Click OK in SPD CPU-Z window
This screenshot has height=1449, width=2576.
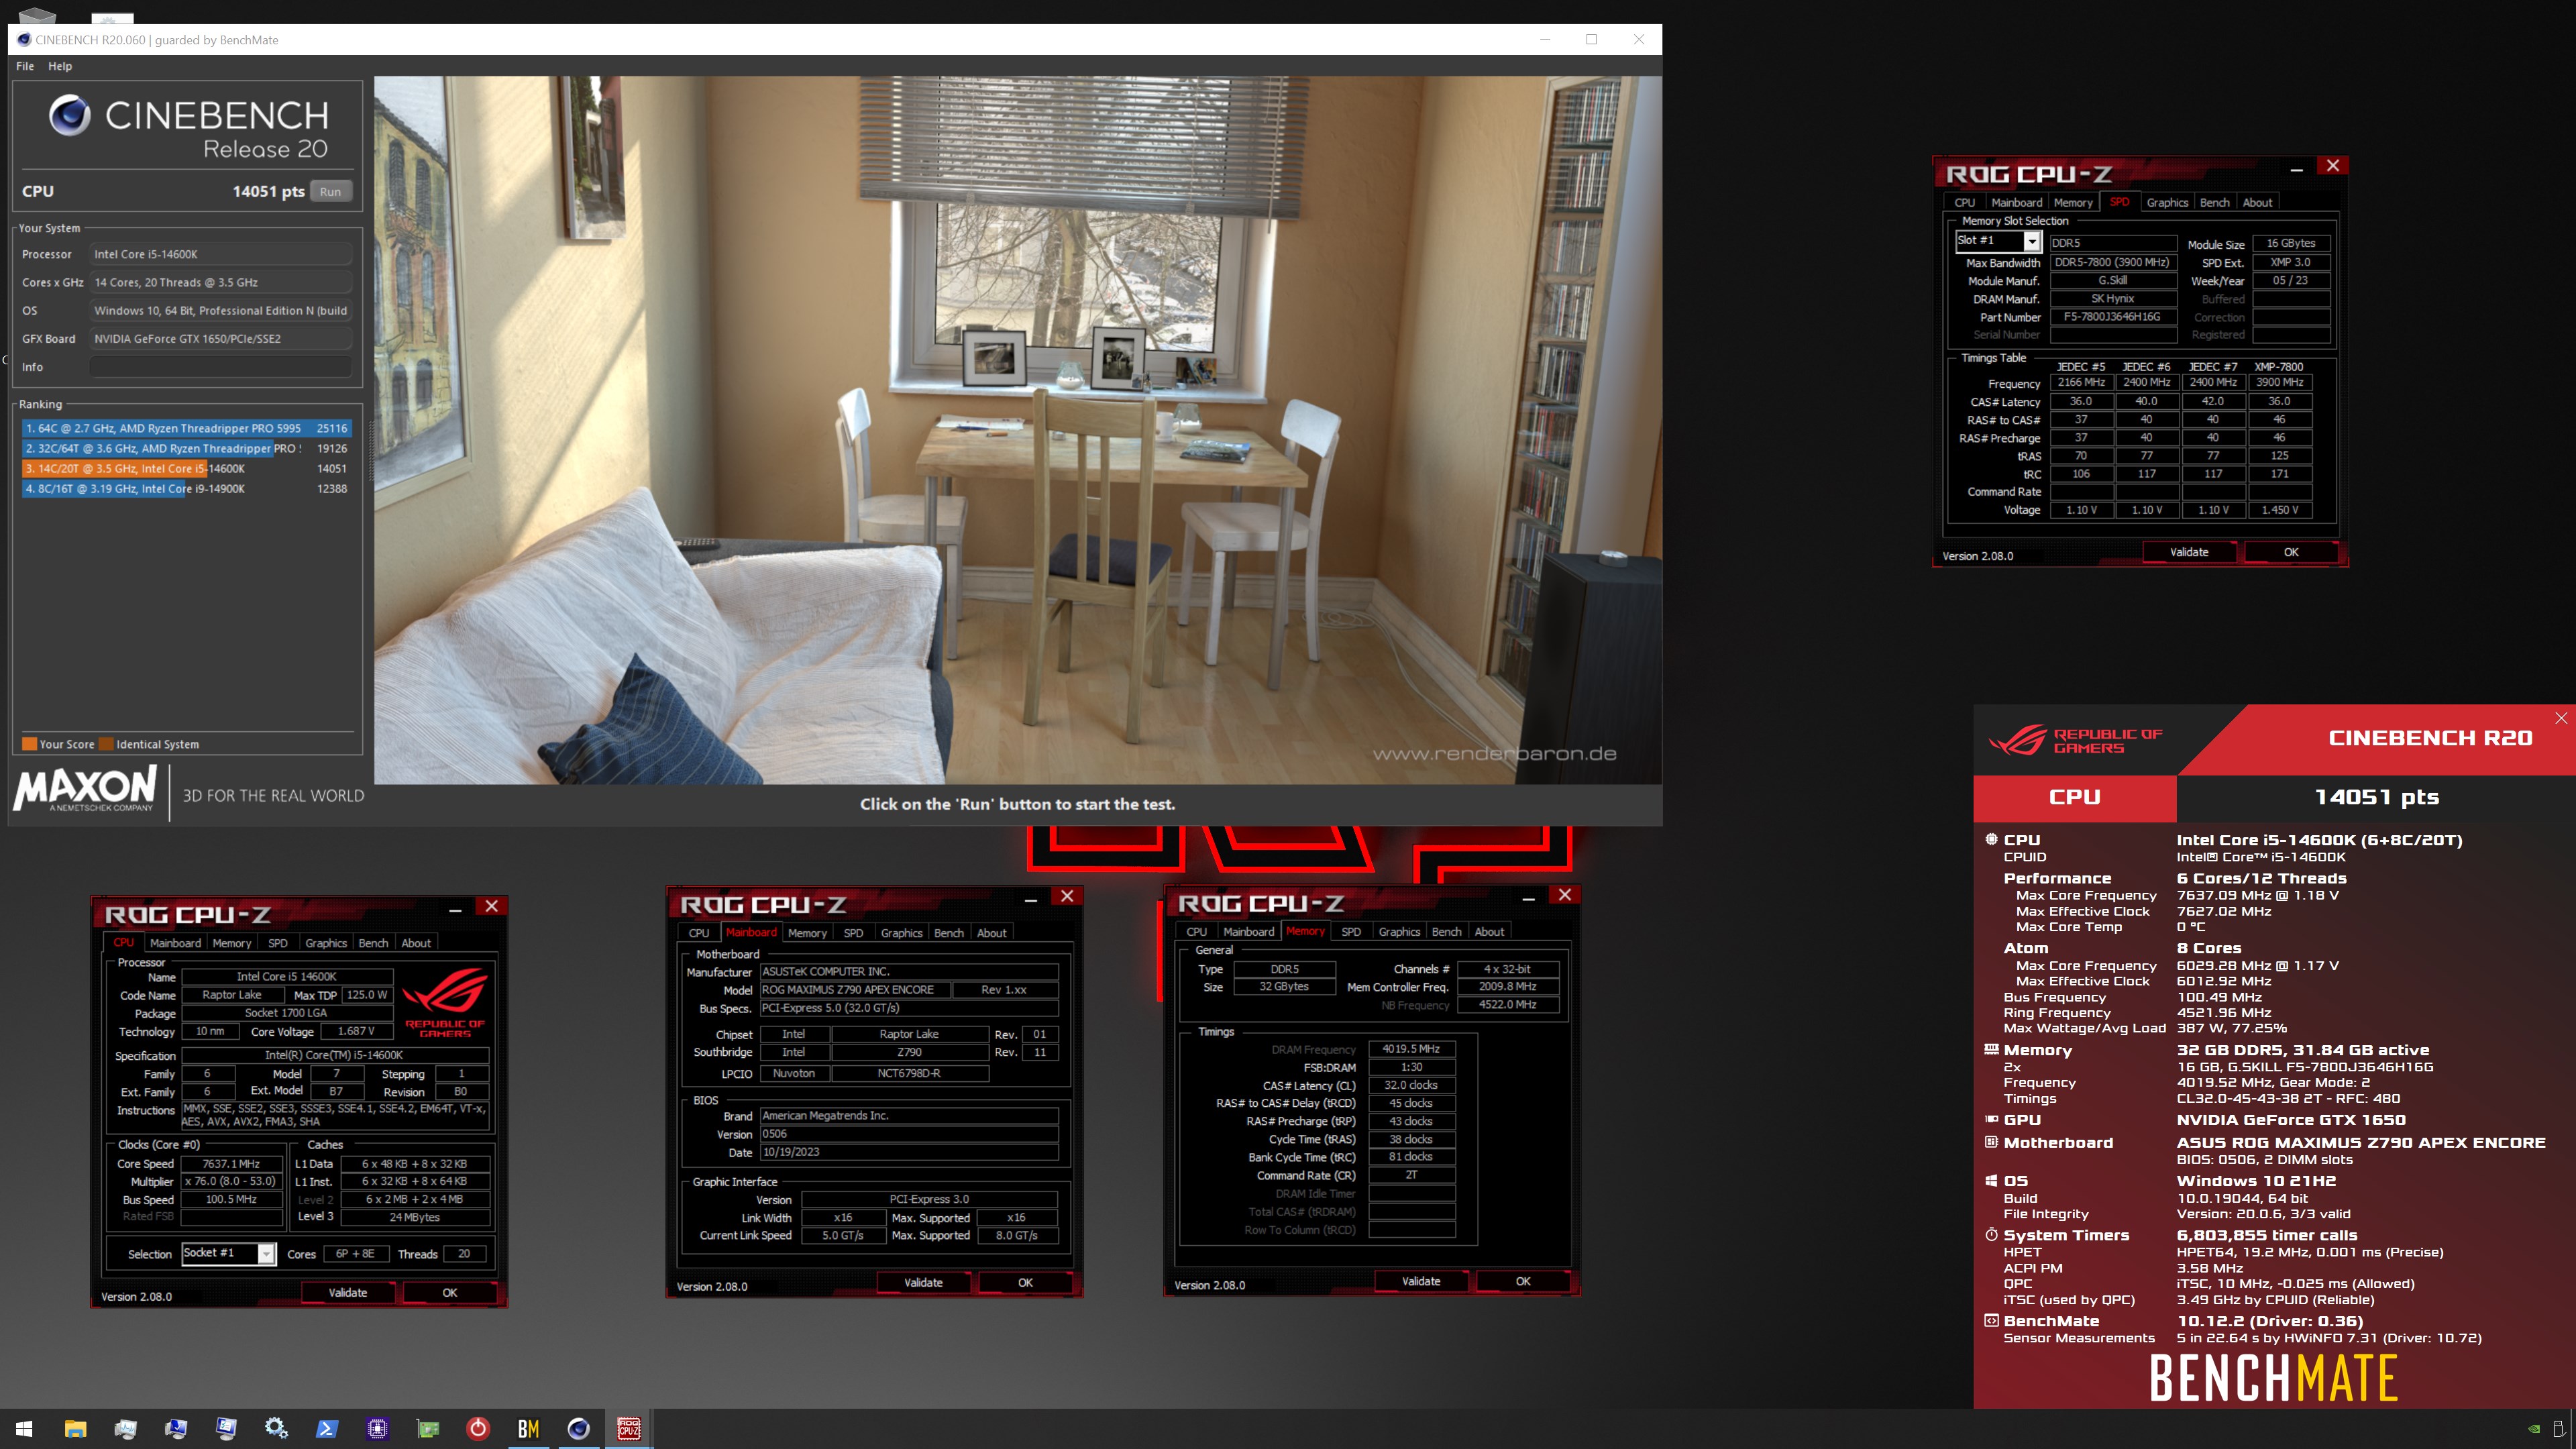pyautogui.click(x=2291, y=552)
